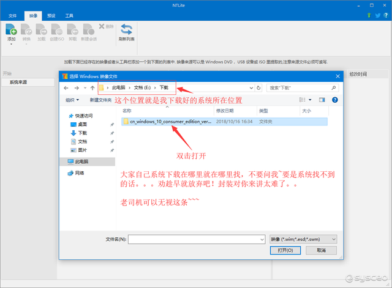Click the view layout icon in dialog

[x=302, y=100]
